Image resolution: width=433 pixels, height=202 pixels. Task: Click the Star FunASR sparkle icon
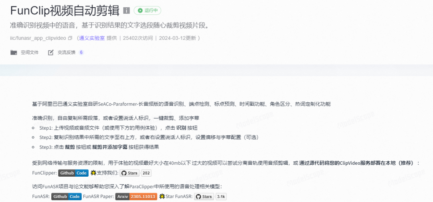click(162, 197)
